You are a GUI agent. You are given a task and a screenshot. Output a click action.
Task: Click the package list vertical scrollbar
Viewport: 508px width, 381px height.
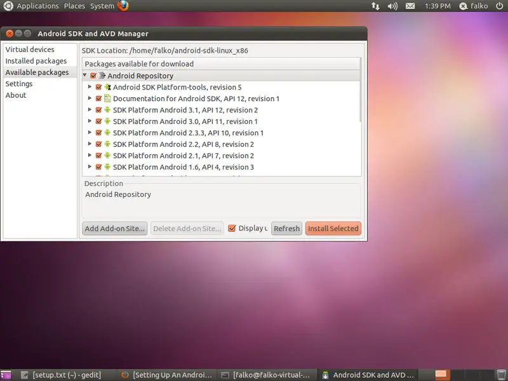click(x=360, y=90)
